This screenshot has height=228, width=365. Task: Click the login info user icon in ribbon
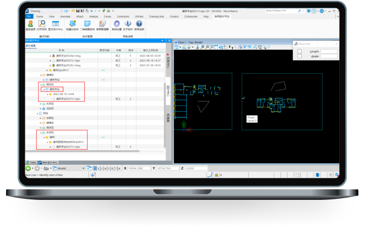pos(30,24)
